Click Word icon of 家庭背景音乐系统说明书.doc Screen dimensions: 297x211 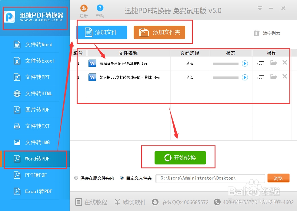pos(92,63)
